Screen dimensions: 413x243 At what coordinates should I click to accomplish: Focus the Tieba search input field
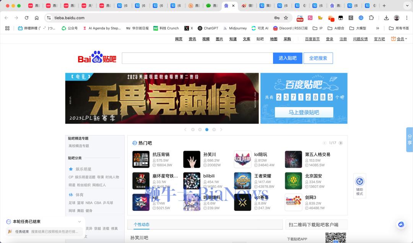pyautogui.click(x=197, y=58)
